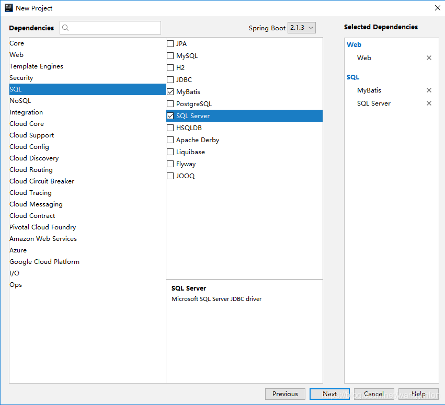445x405 pixels.
Task: Select MyBatis entry in Selected Dependencies
Action: pos(369,90)
